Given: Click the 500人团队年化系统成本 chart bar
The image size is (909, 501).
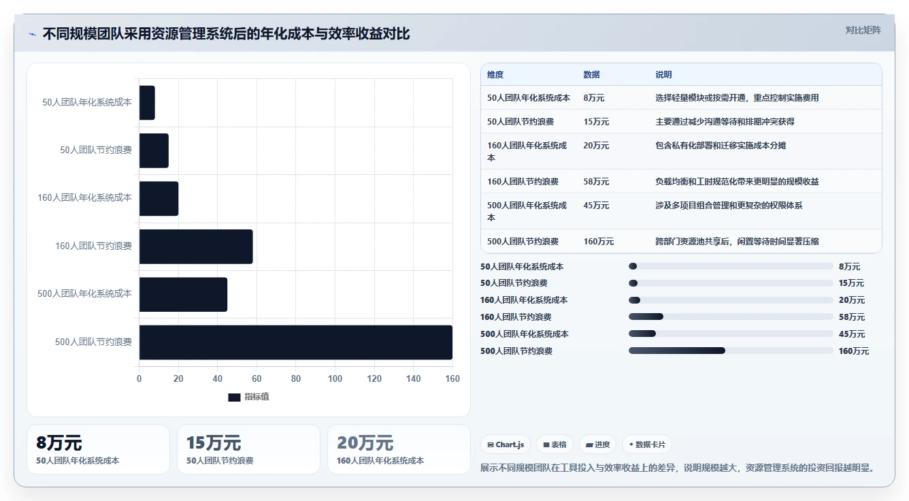Looking at the screenshot, I should [x=183, y=294].
